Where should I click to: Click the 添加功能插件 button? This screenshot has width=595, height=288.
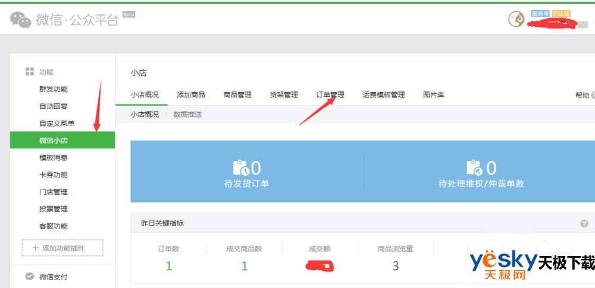(62, 248)
